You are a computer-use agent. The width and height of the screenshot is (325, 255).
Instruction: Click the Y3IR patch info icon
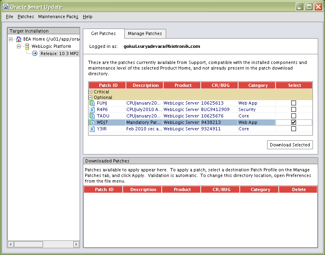pyautogui.click(x=92, y=129)
